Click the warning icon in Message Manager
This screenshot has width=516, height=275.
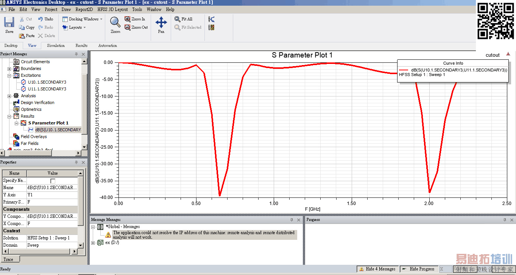(108, 235)
